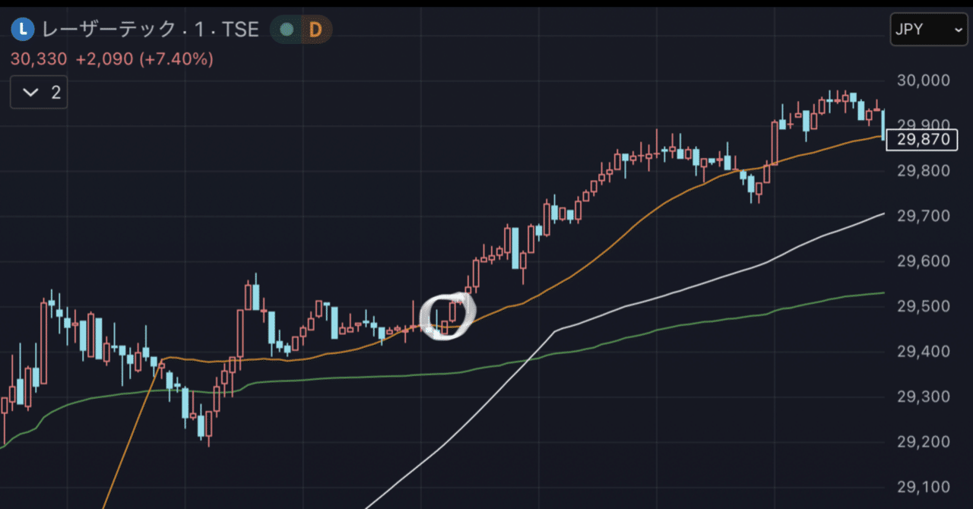The width and height of the screenshot is (973, 509).
Task: Click the 29,700 price scale label
Action: [x=924, y=217]
